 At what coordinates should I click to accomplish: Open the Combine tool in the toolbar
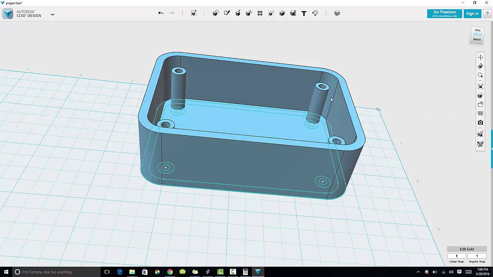[282, 13]
